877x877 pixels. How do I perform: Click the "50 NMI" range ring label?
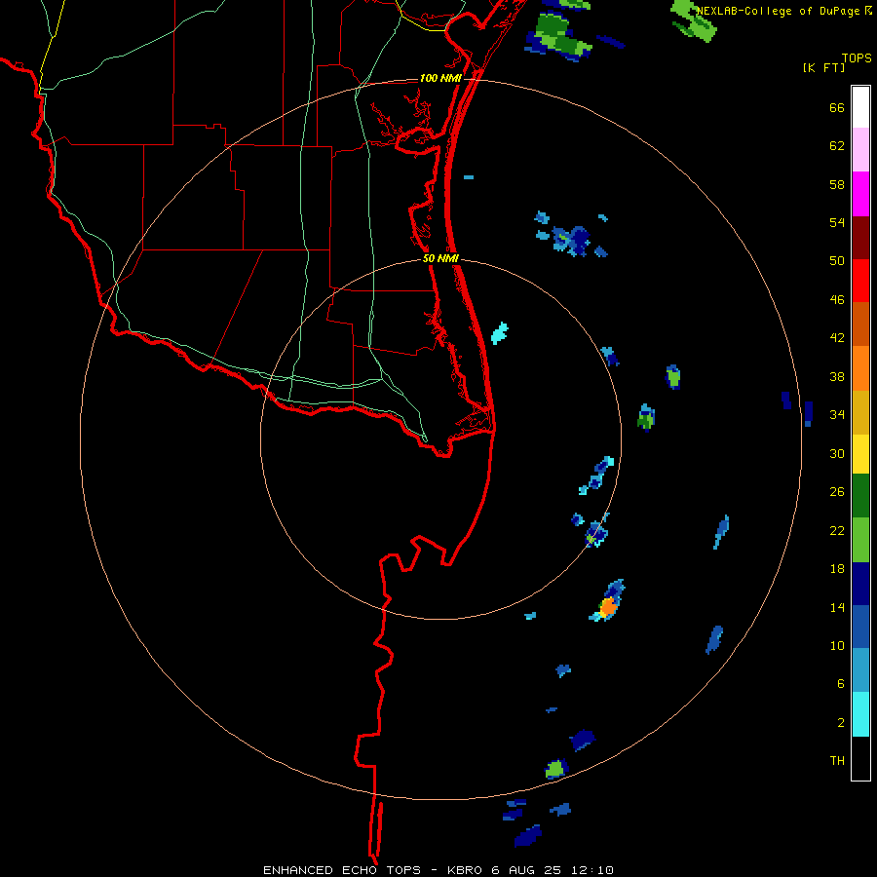click(440, 258)
